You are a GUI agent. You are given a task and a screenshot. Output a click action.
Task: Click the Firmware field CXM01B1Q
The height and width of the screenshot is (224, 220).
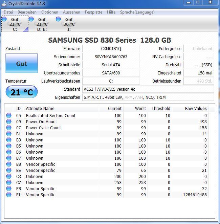point(111,49)
